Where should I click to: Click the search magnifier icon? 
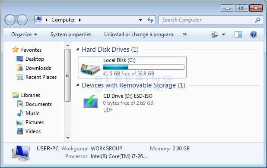[x=257, y=20]
